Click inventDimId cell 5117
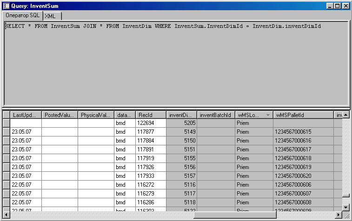352x221 pixels. pyautogui.click(x=181, y=194)
